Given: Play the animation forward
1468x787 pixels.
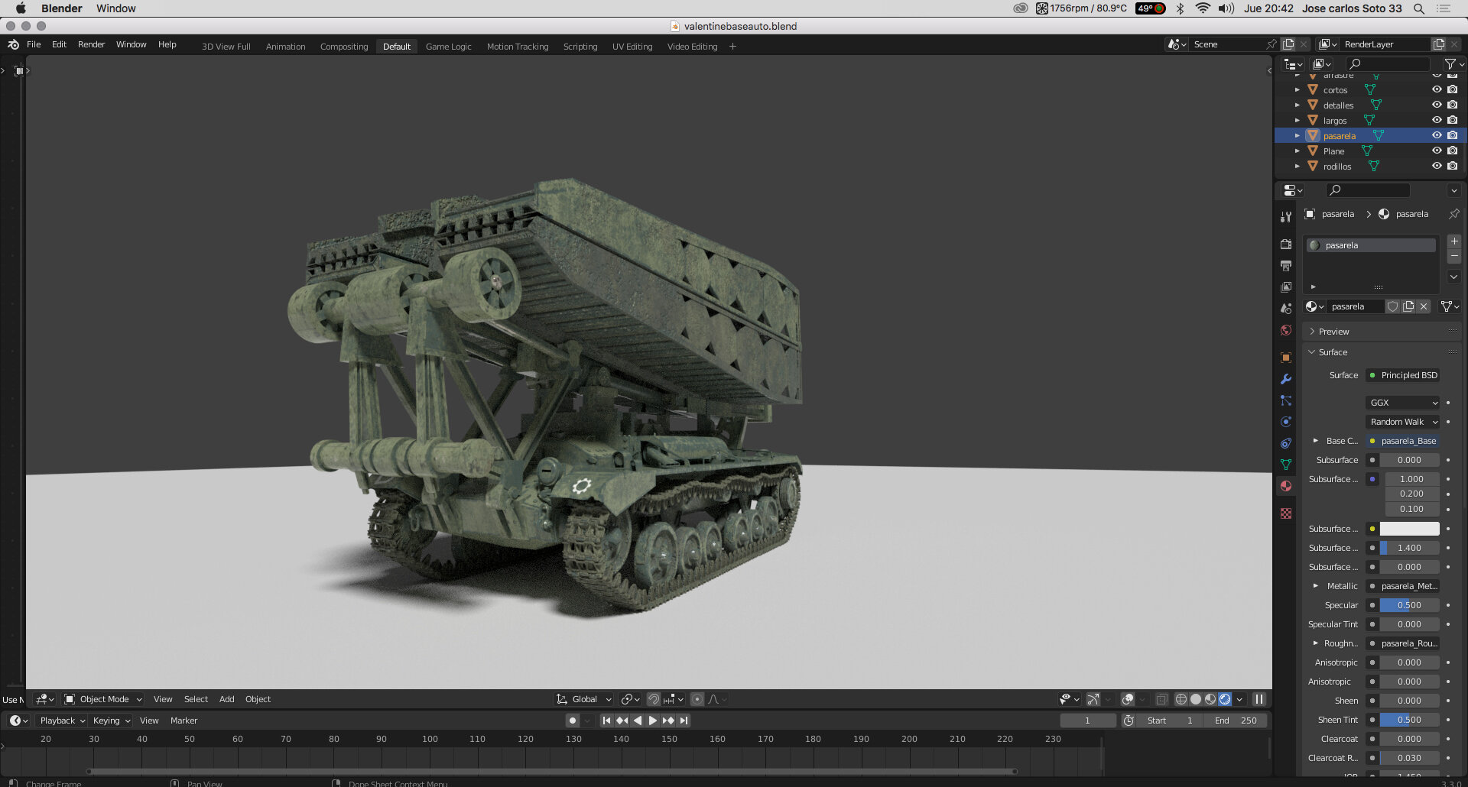Looking at the screenshot, I should click(652, 721).
